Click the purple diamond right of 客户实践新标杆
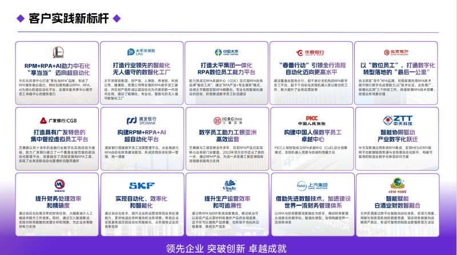457x255 pixels. click(117, 19)
